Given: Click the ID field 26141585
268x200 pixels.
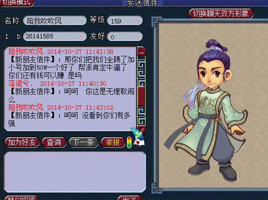Looking at the screenshot, I should point(54,36).
